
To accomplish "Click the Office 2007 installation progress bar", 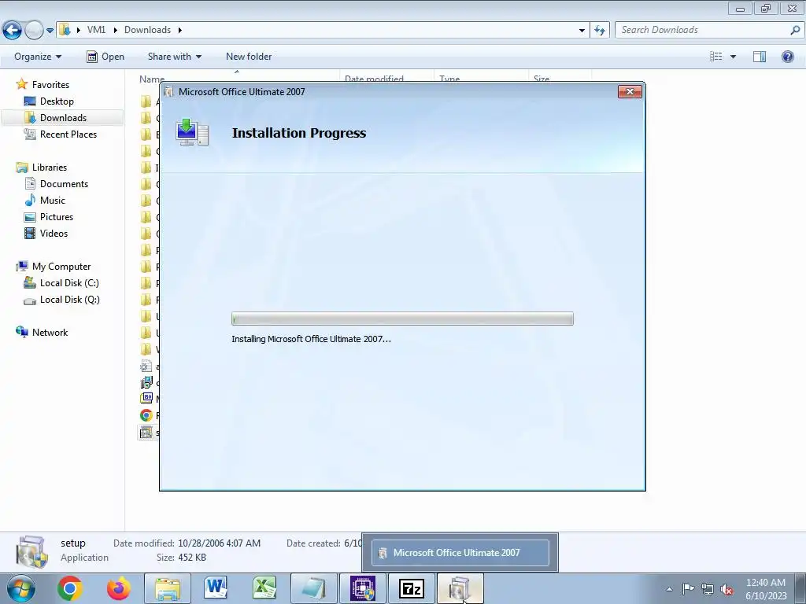I will (402, 319).
